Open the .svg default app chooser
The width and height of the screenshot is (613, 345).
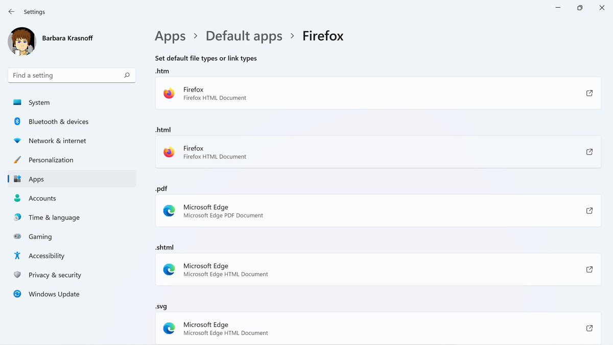[x=378, y=328]
